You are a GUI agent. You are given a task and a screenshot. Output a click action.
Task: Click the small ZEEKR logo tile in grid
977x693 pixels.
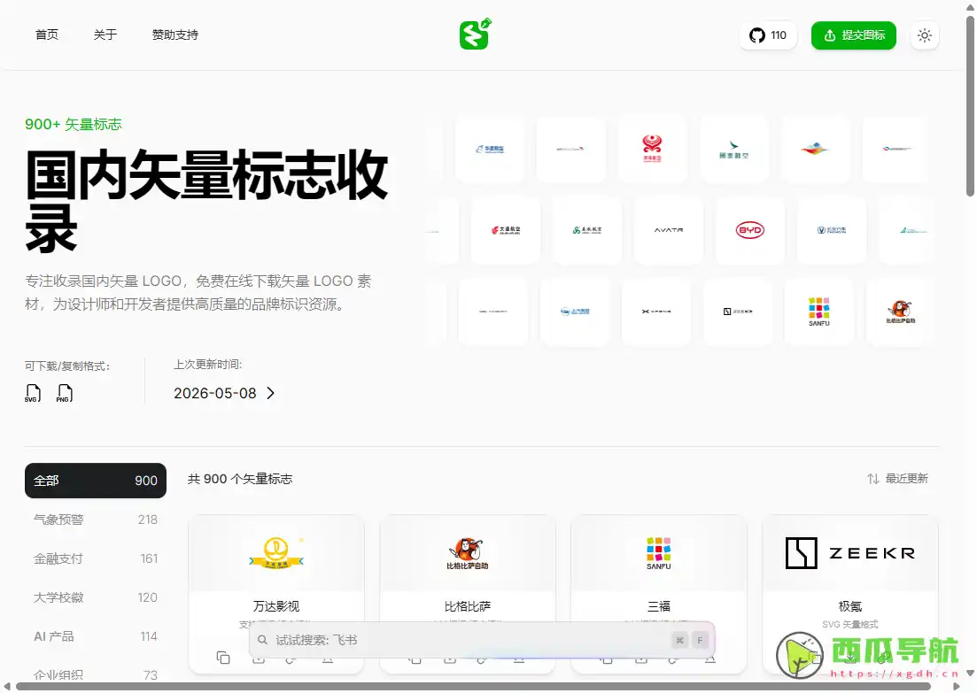click(x=738, y=312)
